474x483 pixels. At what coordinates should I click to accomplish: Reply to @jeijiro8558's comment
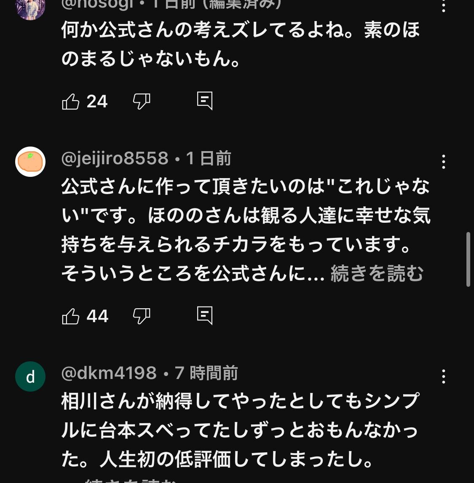205,315
